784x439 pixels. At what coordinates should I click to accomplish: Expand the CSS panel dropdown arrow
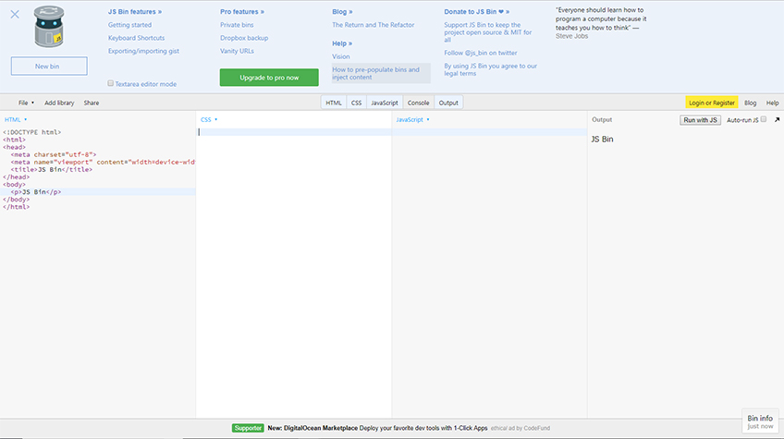coord(216,120)
